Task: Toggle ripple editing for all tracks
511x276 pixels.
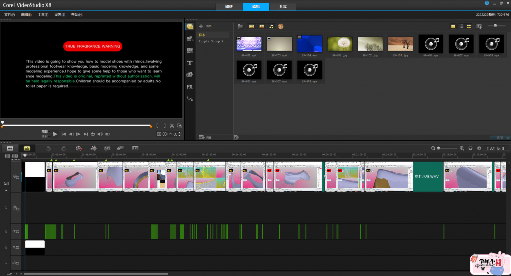Action: click(6, 184)
